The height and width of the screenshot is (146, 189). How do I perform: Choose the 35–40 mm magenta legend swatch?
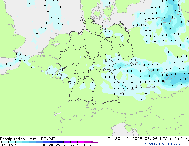point(74,142)
